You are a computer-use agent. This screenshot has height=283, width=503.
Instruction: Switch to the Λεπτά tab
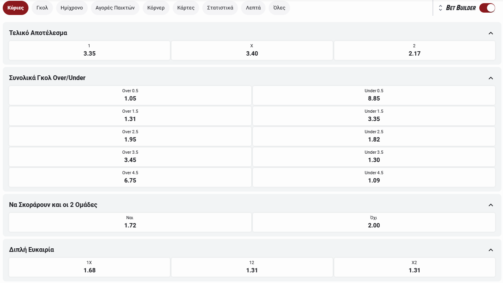click(253, 8)
